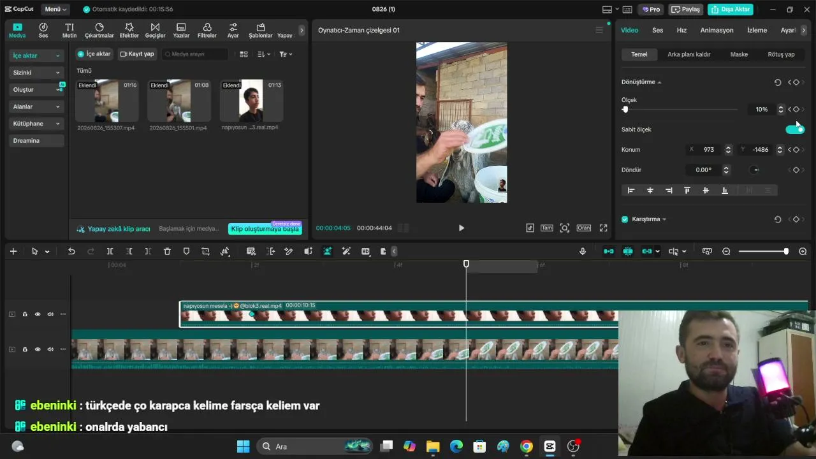816x459 pixels.
Task: Click the align left icon in Konum alignment row
Action: click(x=631, y=190)
